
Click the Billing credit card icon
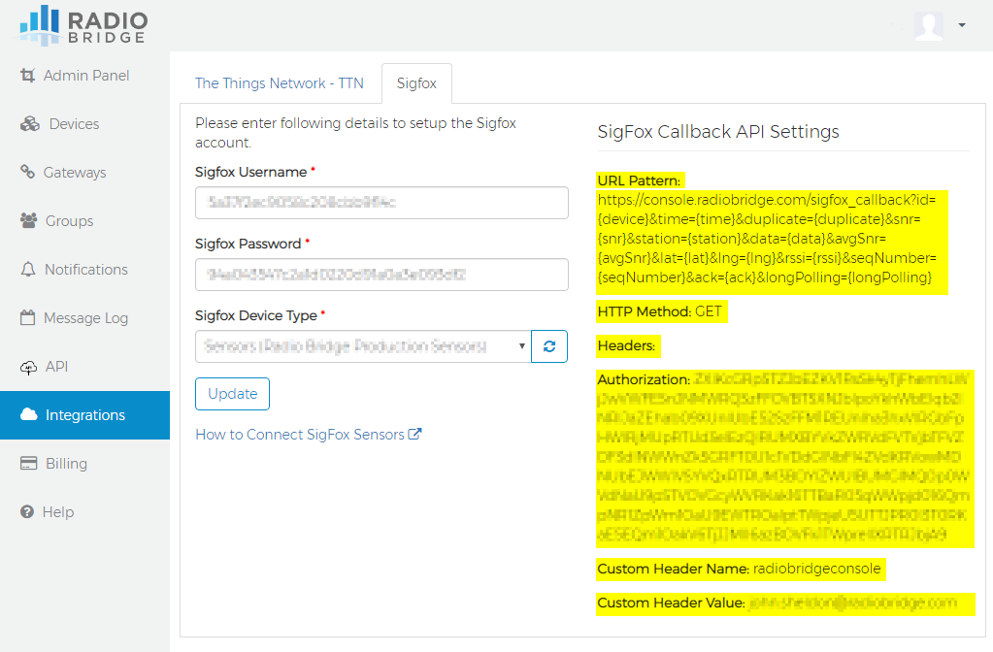pyautogui.click(x=28, y=464)
